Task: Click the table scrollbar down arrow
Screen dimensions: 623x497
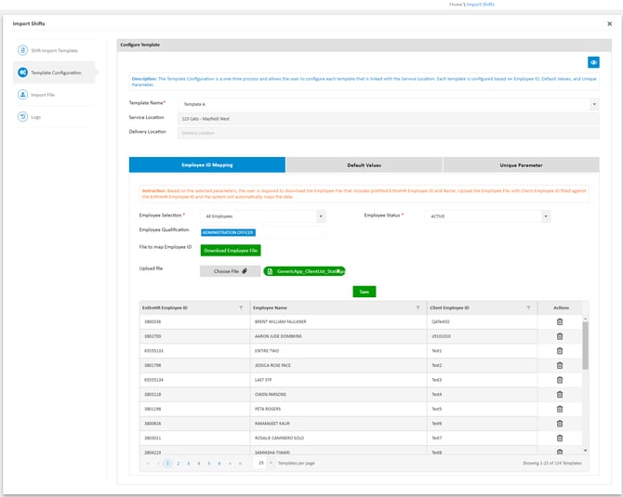Action: [585, 451]
